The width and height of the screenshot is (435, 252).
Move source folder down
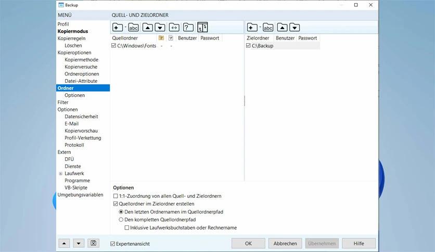point(160,28)
